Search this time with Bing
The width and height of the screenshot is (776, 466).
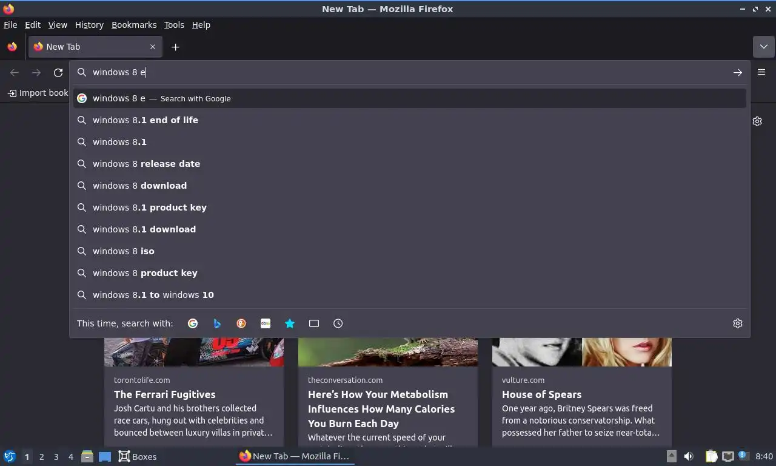[217, 323]
